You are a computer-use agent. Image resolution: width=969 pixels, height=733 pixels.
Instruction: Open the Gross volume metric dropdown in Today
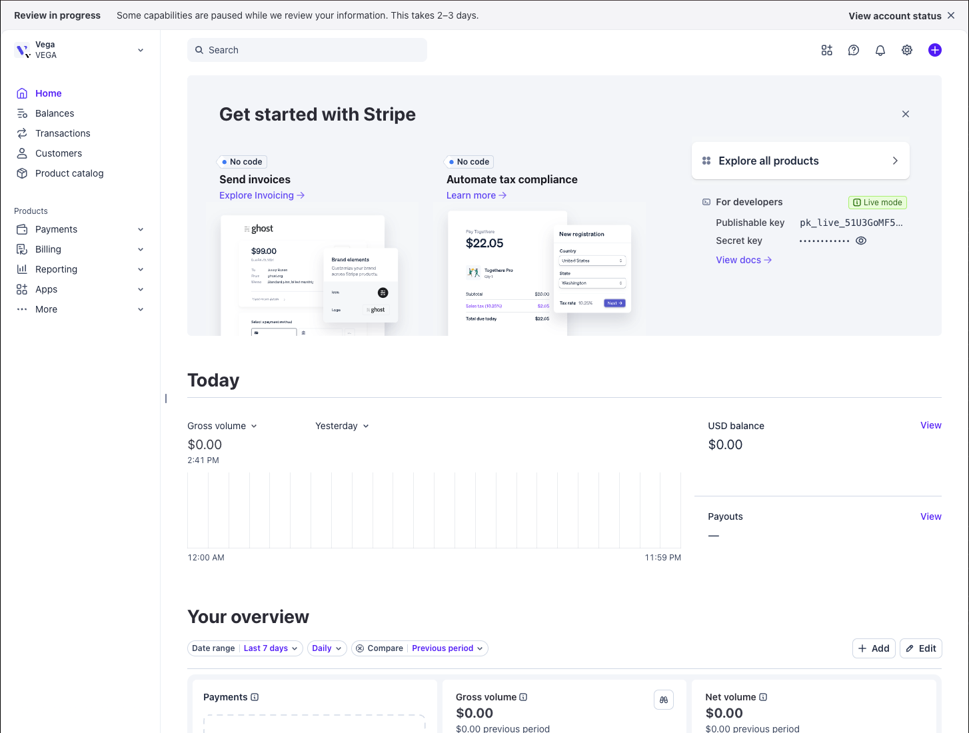point(222,426)
